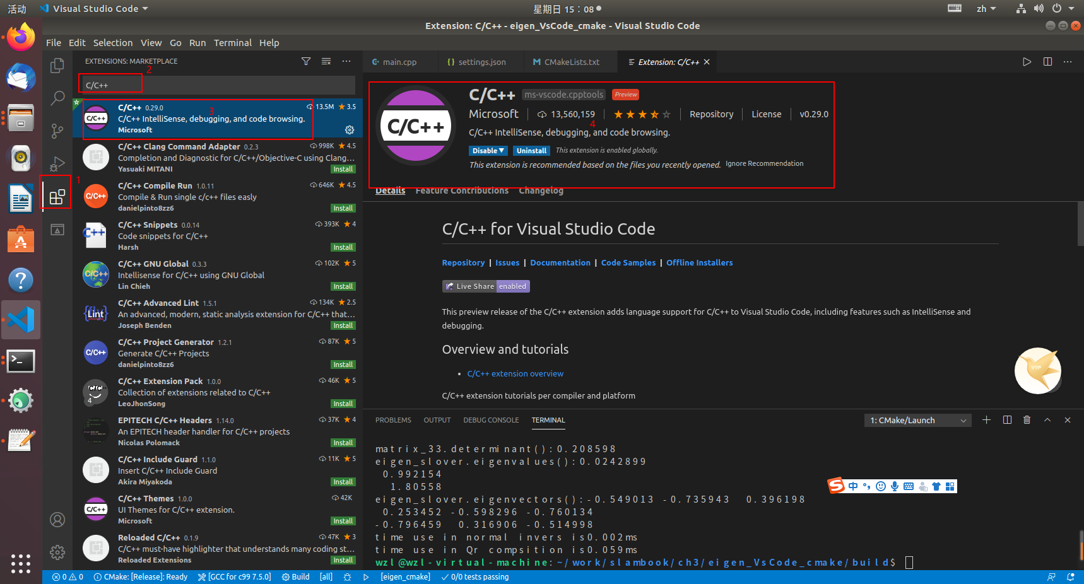The height and width of the screenshot is (584, 1084).
Task: Click Ignore Recommendation link
Action: pos(764,163)
